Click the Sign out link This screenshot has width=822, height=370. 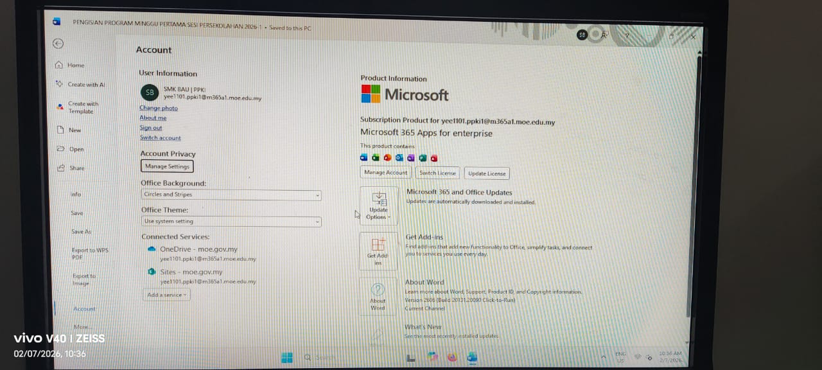point(151,128)
